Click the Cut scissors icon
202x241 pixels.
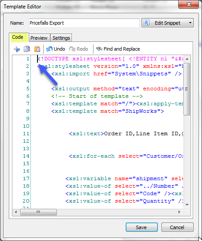coord(17,49)
